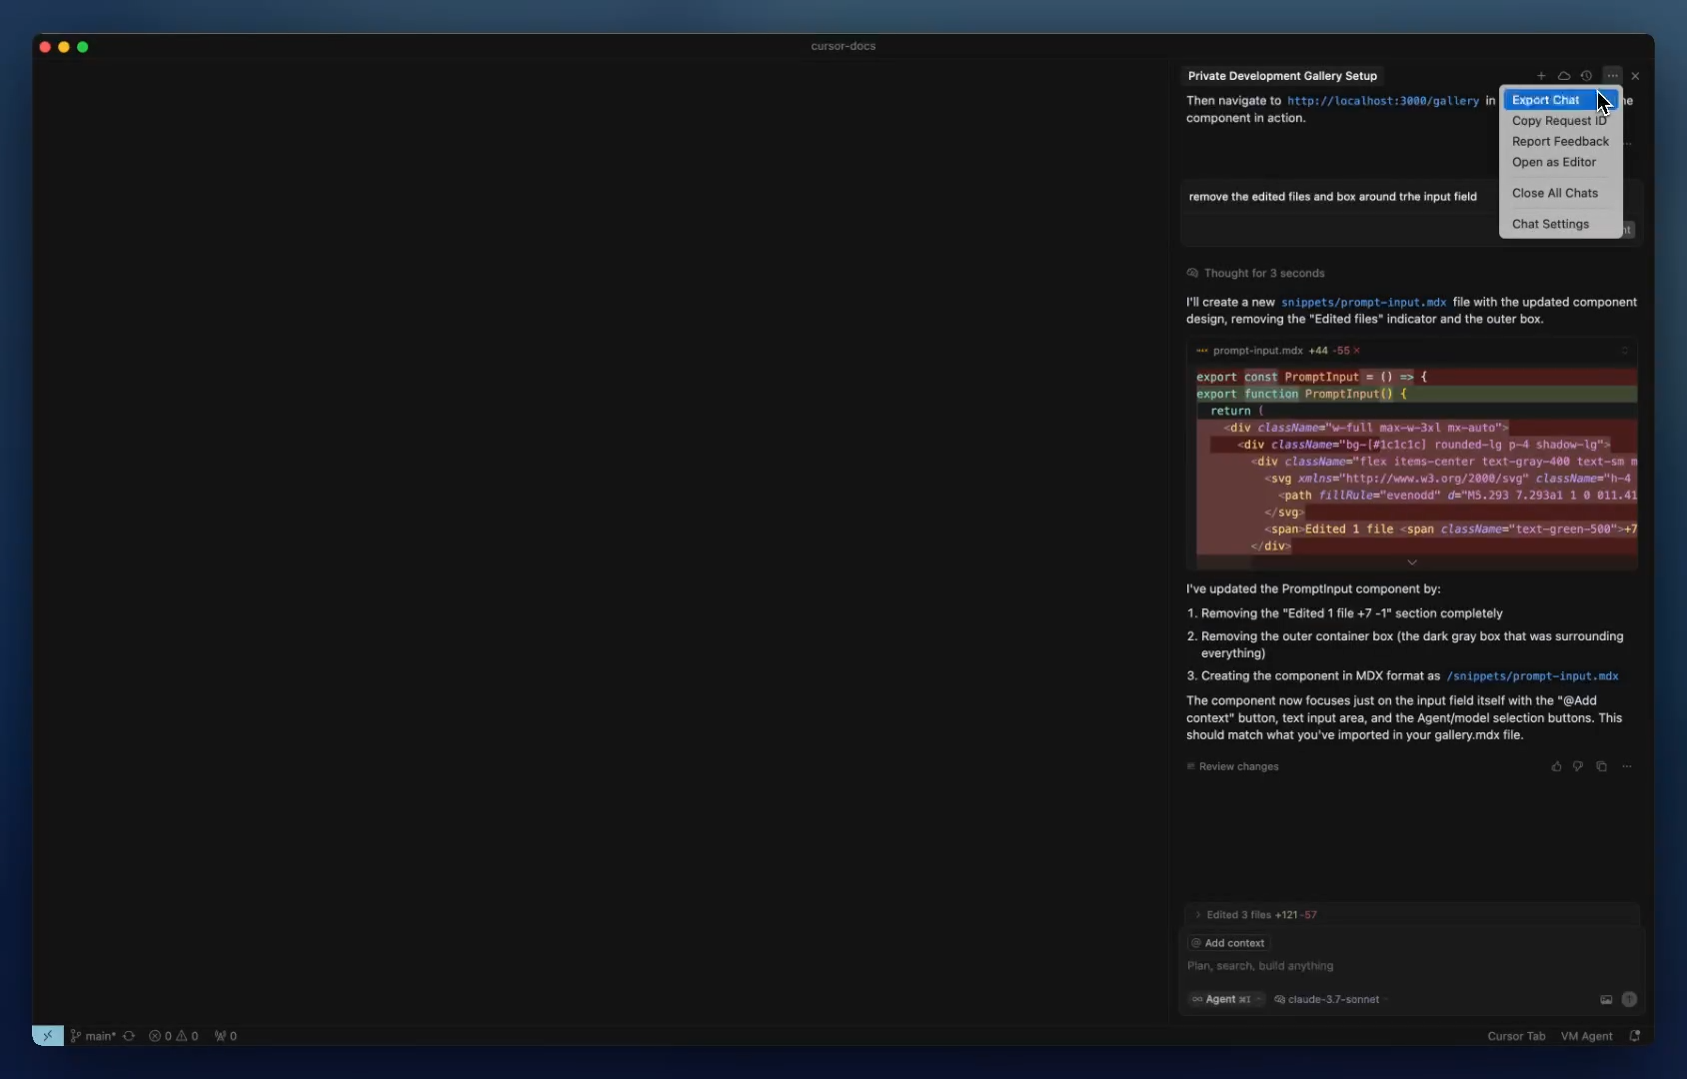Give thumbs down to the response
Viewport: 1687px width, 1079px height.
[x=1578, y=767]
